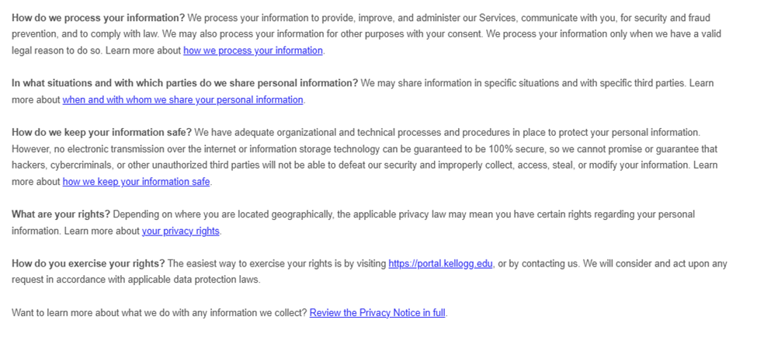Click the 'How do you exercise your rights?' heading
Screen dimensions: 757x348
[88, 263]
